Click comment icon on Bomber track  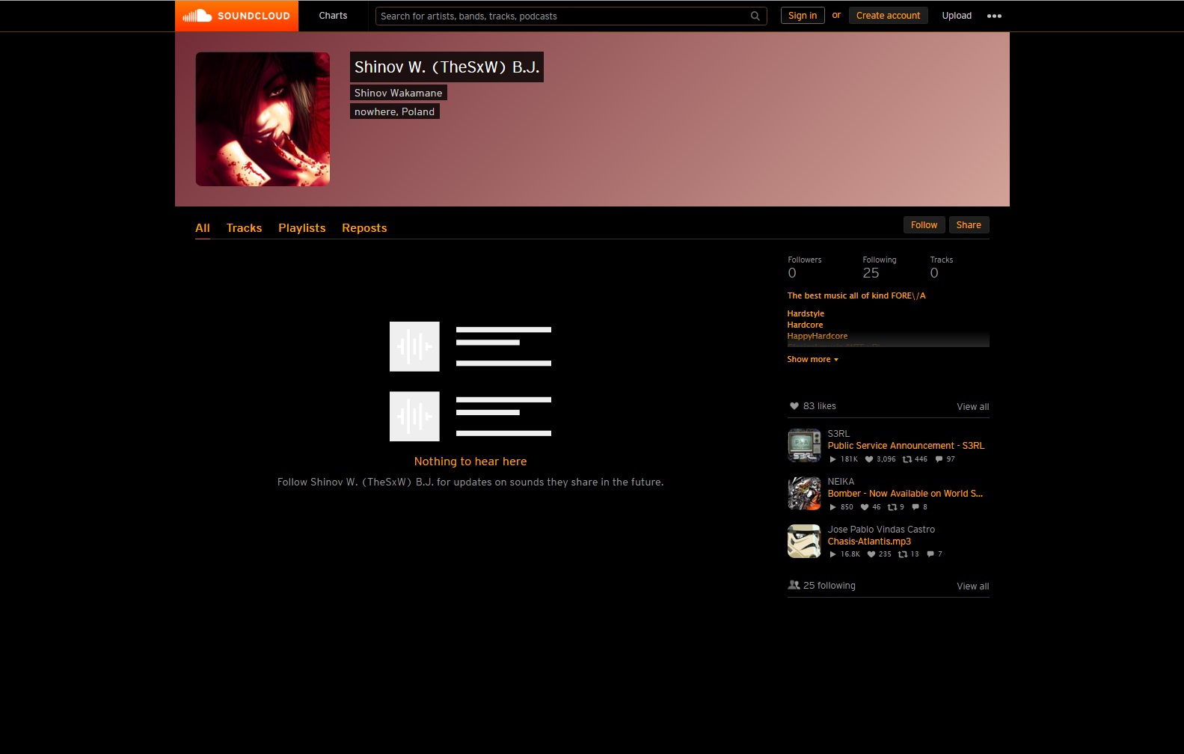(915, 507)
